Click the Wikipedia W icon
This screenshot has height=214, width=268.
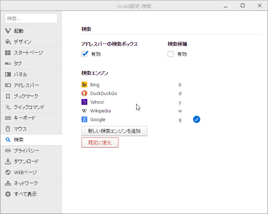pos(84,111)
